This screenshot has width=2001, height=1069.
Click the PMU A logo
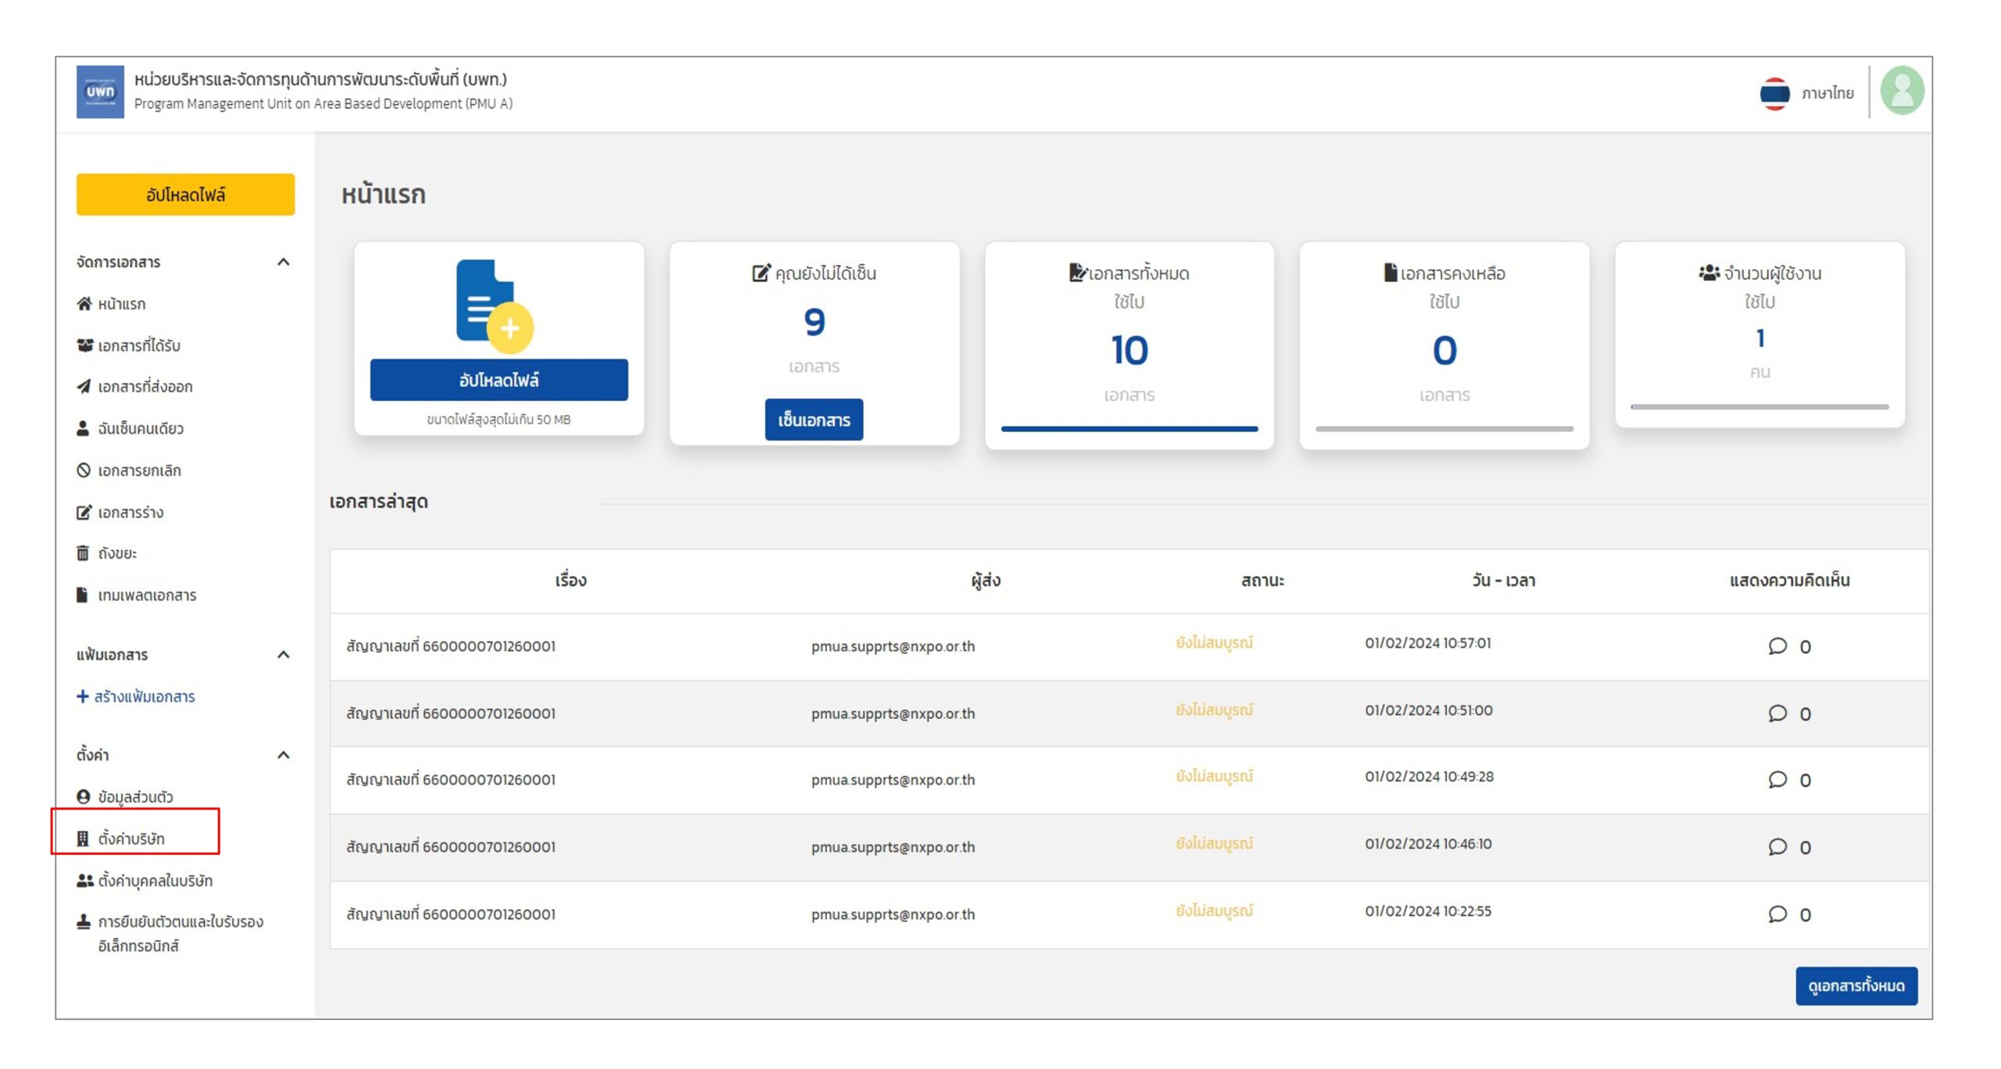coord(100,91)
